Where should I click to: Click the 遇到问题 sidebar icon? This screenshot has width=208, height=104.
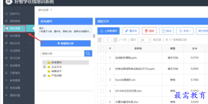click(x=6, y=95)
